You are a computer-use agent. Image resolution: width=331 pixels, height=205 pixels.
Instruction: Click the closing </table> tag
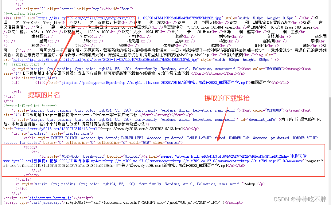click(x=23, y=179)
